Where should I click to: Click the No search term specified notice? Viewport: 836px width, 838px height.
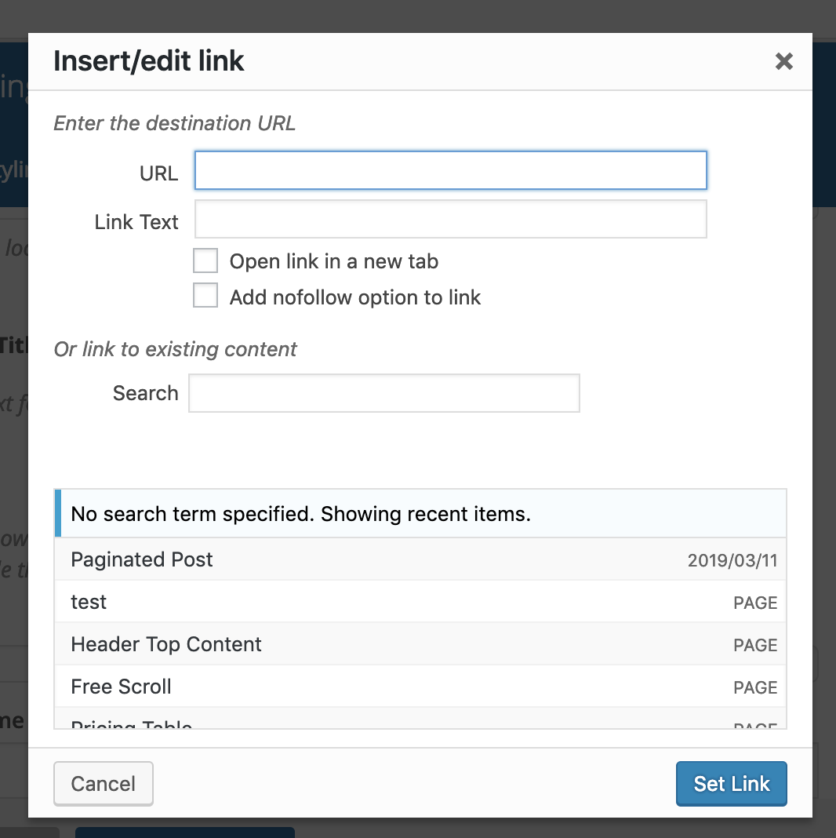[300, 514]
